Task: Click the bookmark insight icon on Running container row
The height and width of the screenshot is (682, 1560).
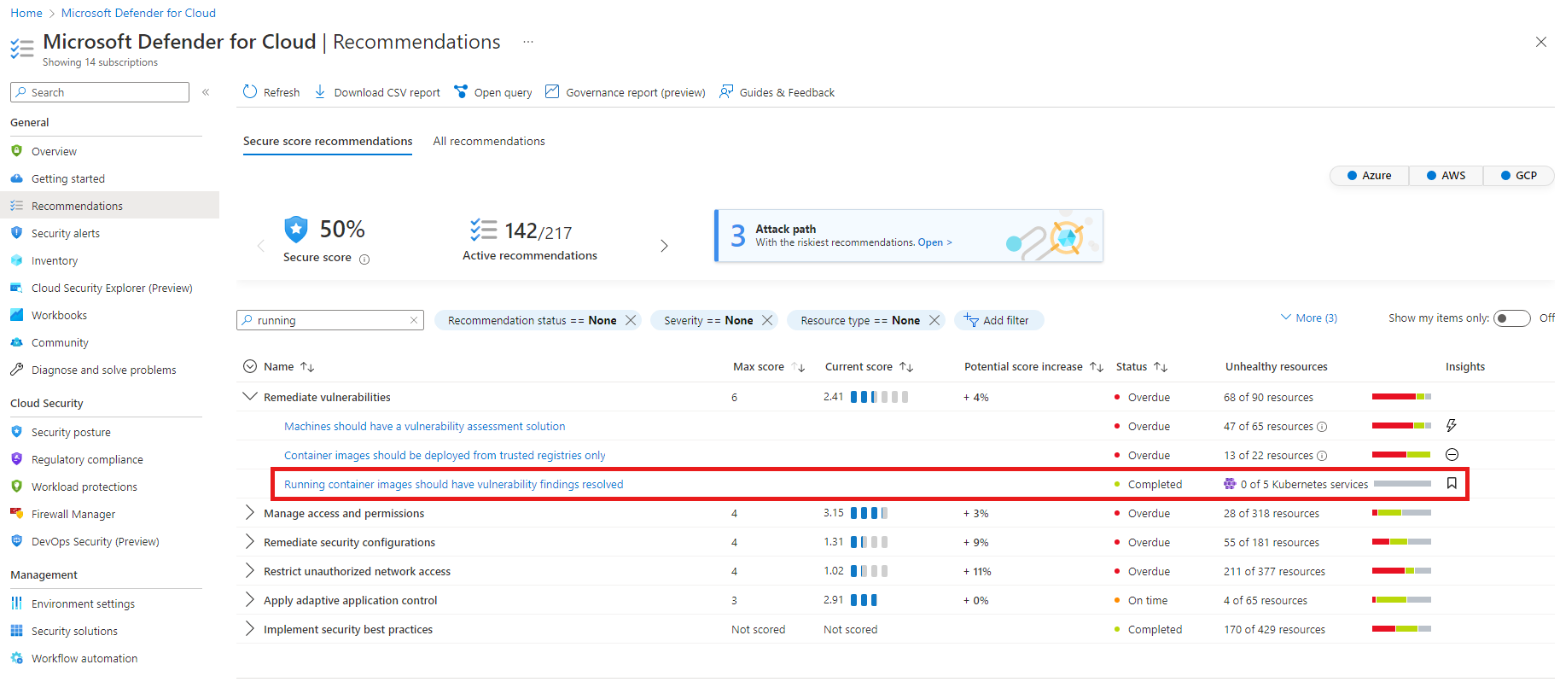Action: pos(1452,483)
